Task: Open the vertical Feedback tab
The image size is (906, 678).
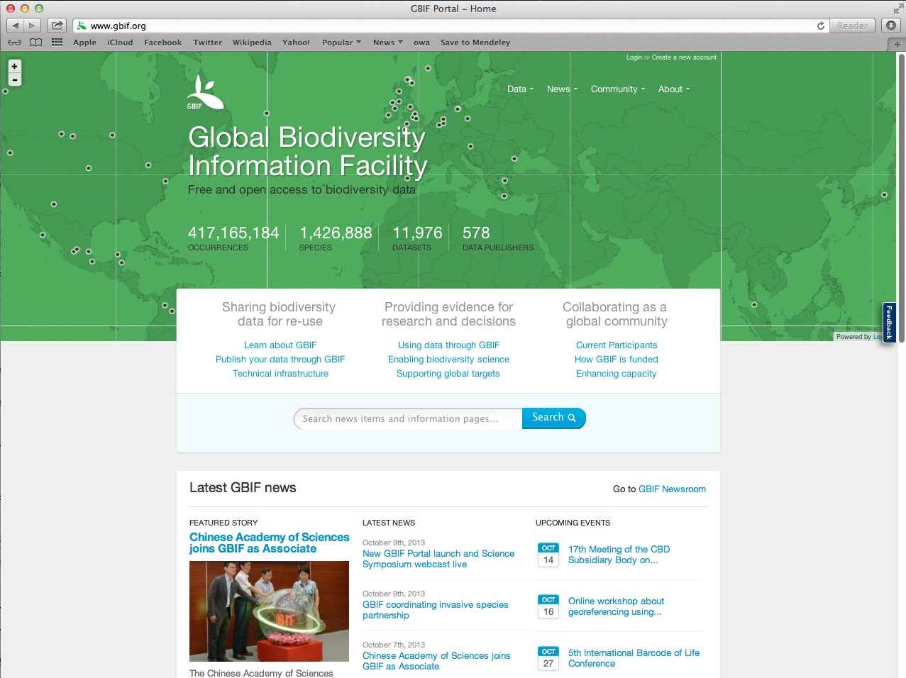Action: (889, 323)
